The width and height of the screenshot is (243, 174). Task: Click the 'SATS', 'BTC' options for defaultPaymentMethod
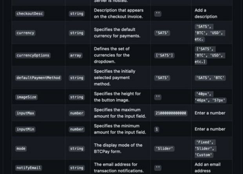coord(210,78)
